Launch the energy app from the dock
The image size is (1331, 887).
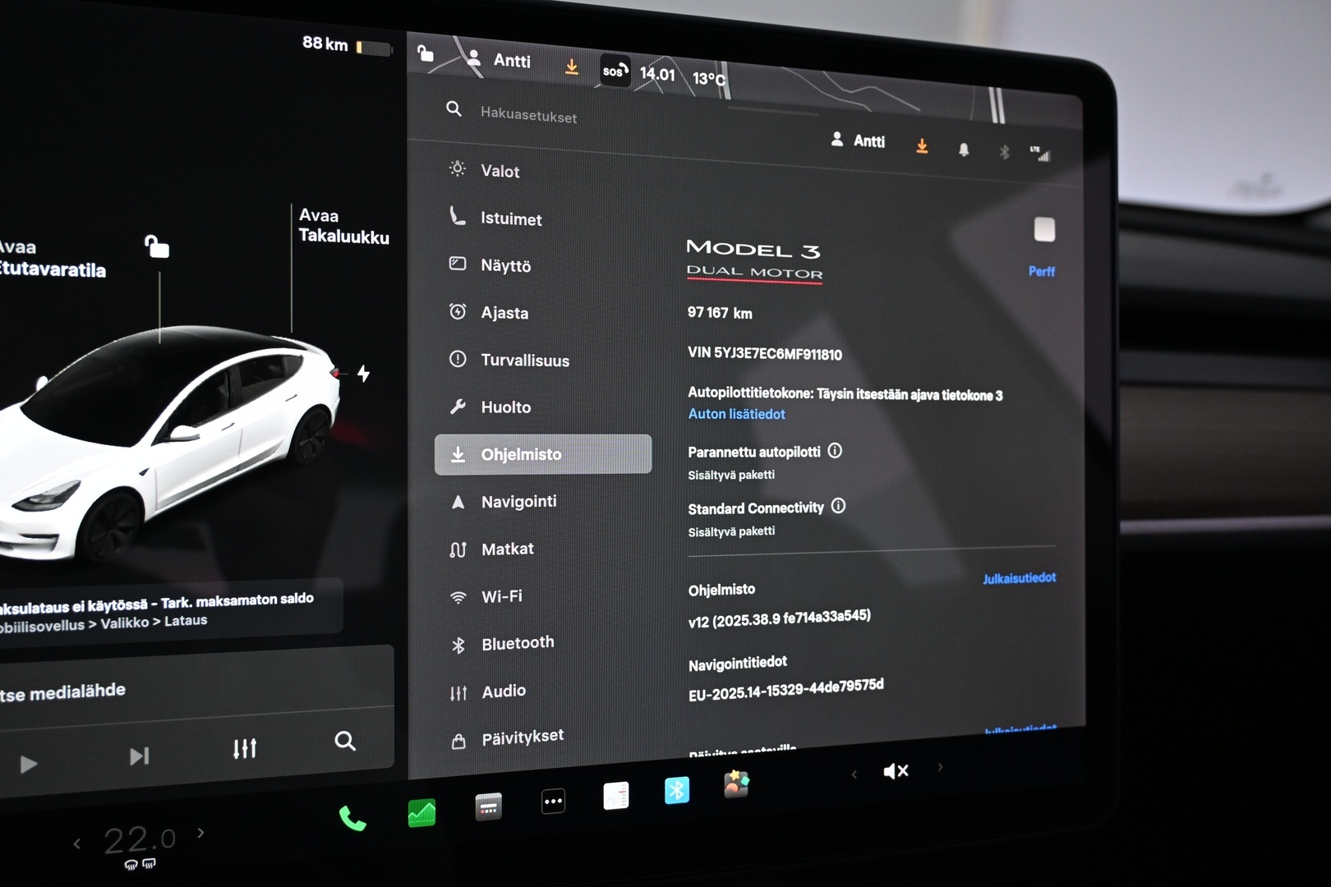pyautogui.click(x=421, y=811)
